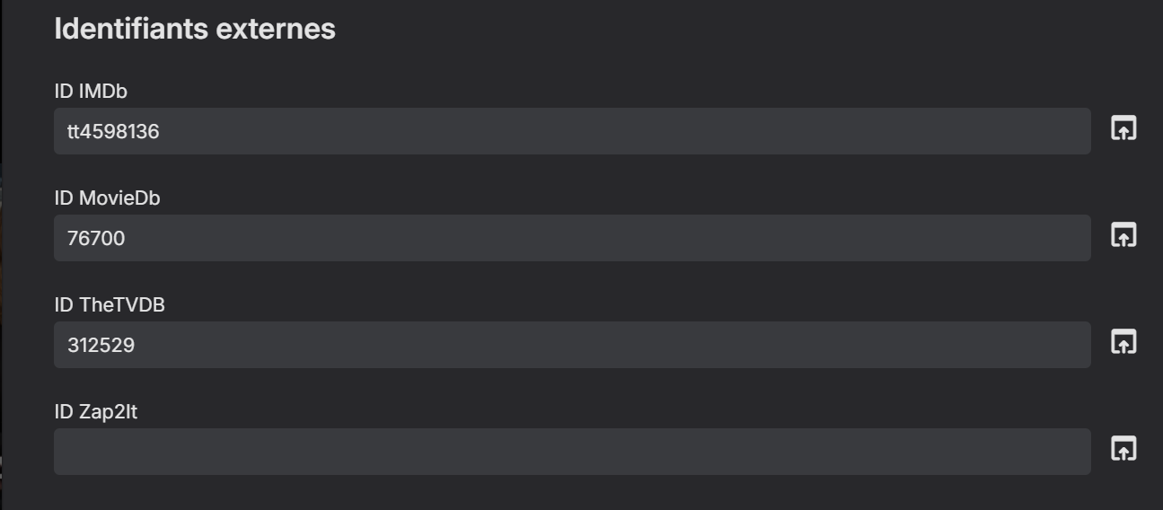1163x510 pixels.
Task: Focus the ID IMDb field containing tt4598136
Action: pos(572,131)
